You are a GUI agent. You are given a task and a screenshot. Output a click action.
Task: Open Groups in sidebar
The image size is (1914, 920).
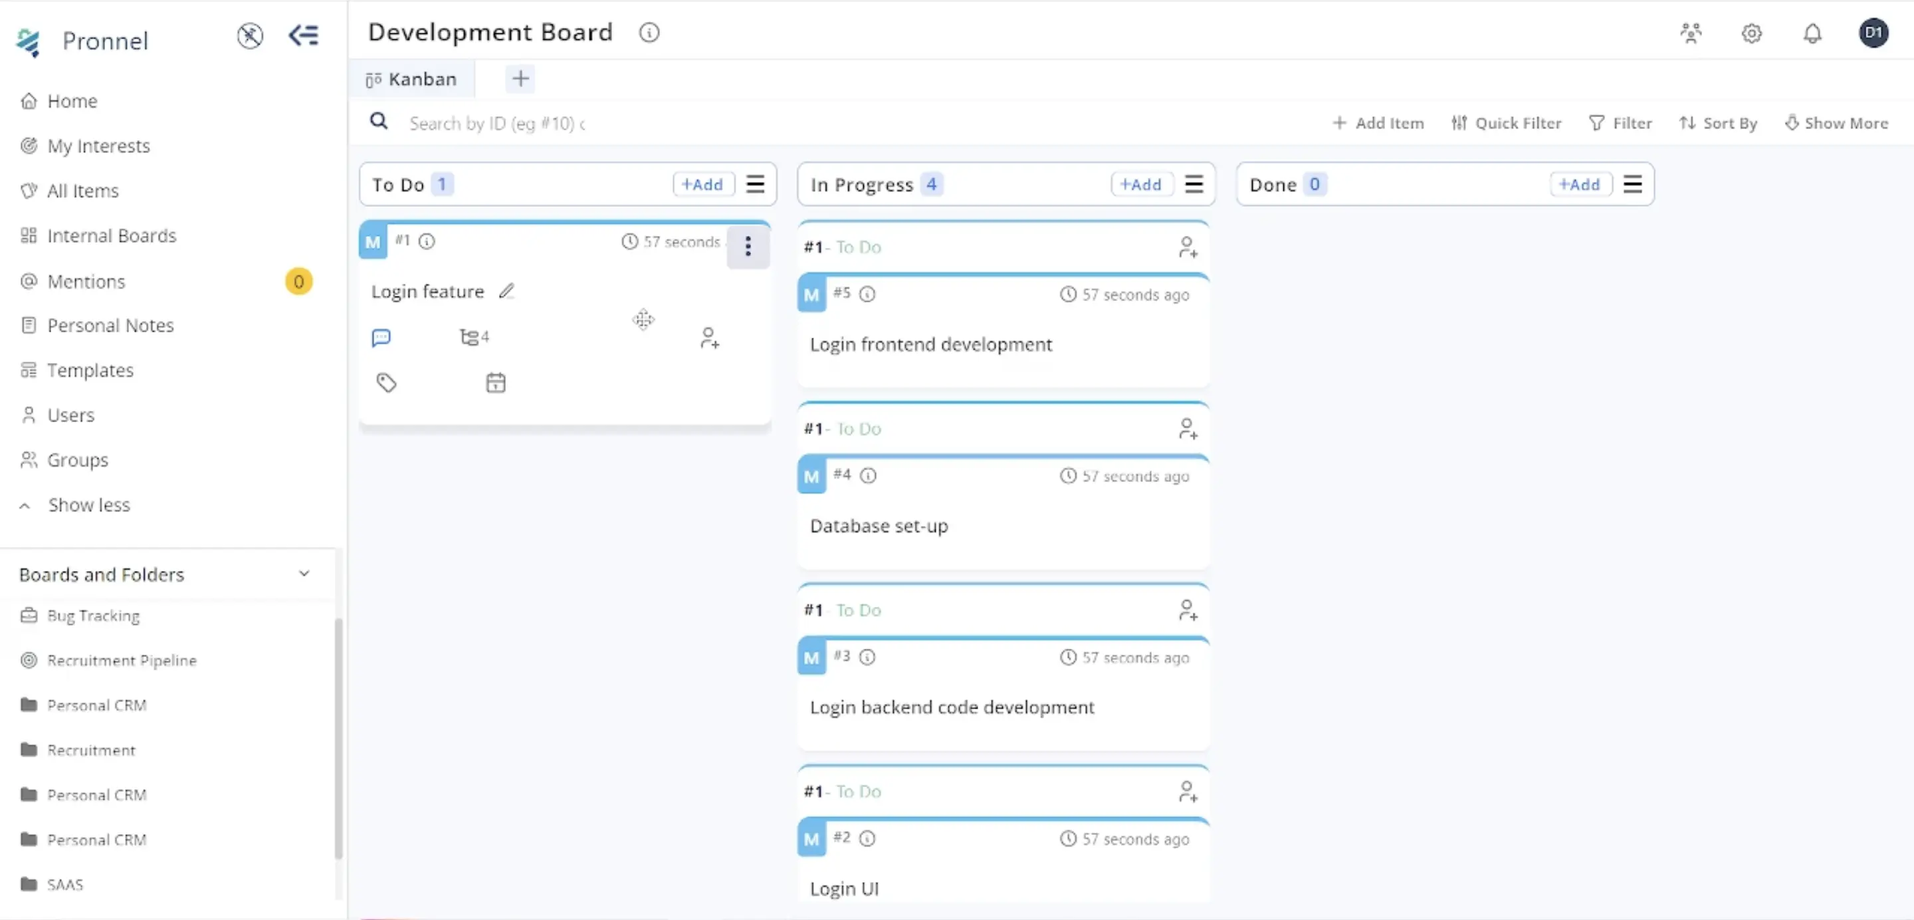77,460
